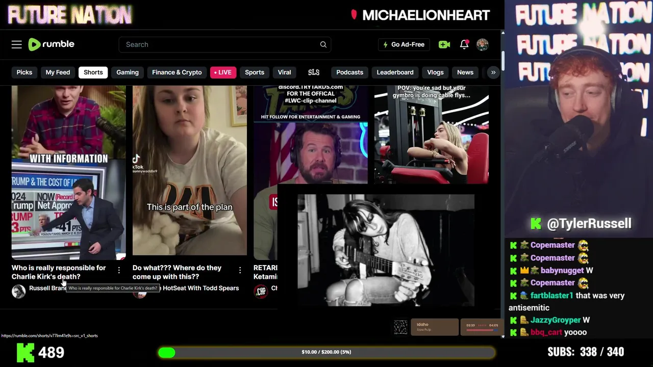Screen dimensions: 653x367
Task: Open options for Charlie Kirk short
Action: (119, 270)
